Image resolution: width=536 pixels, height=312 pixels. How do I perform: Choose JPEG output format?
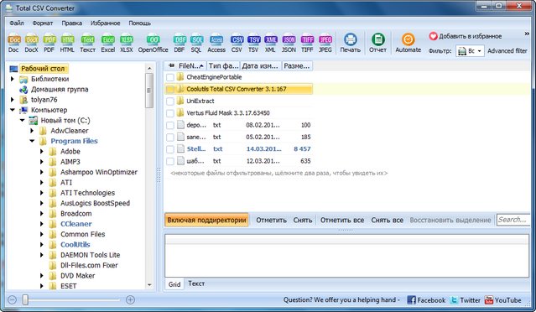coord(325,44)
